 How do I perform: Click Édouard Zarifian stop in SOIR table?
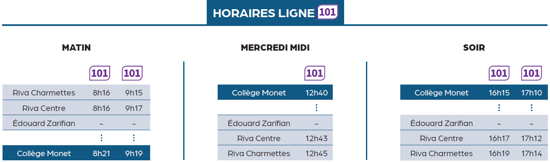point(442,123)
